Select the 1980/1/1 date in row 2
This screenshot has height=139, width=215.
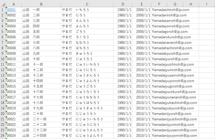pyautogui.click(x=123, y=15)
